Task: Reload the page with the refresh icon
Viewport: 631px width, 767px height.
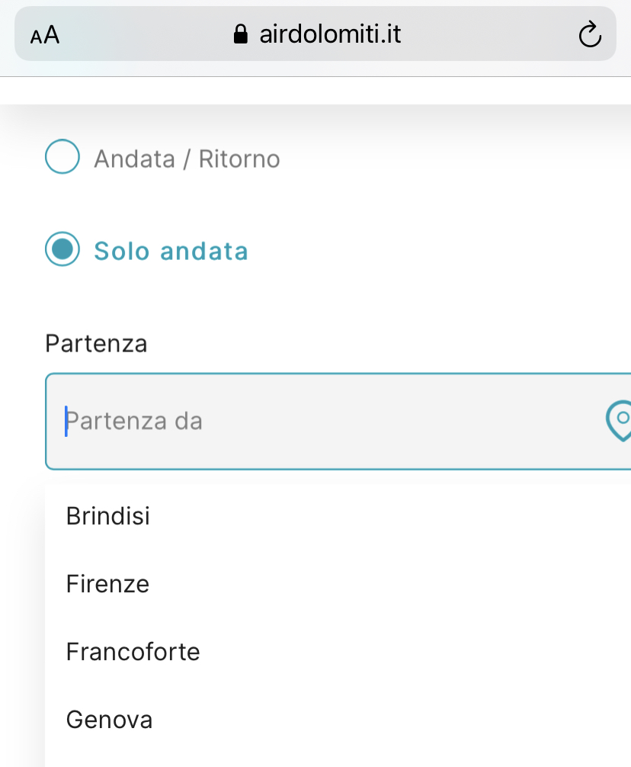Action: tap(590, 34)
